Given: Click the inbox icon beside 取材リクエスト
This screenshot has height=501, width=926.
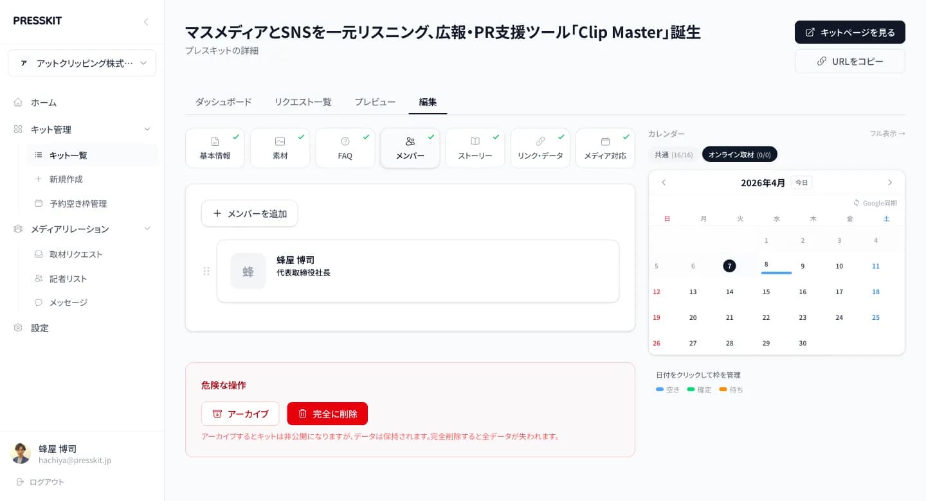Looking at the screenshot, I should click(39, 254).
